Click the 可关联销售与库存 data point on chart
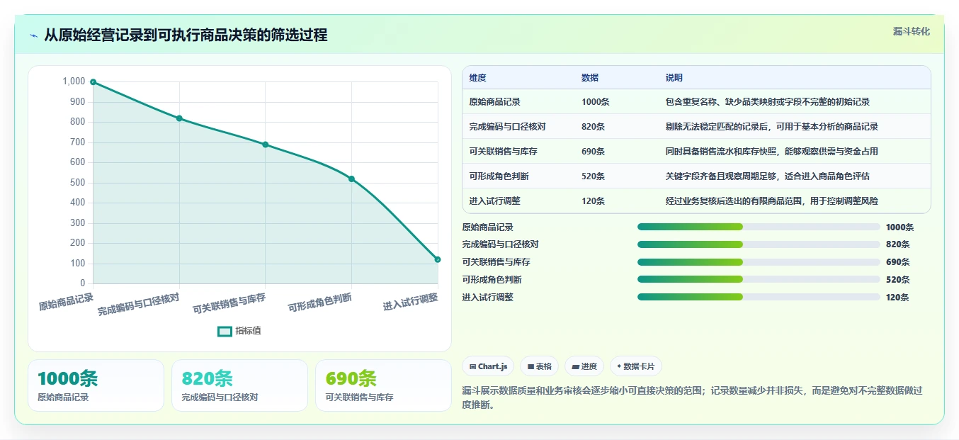The width and height of the screenshot is (959, 440). click(x=266, y=145)
